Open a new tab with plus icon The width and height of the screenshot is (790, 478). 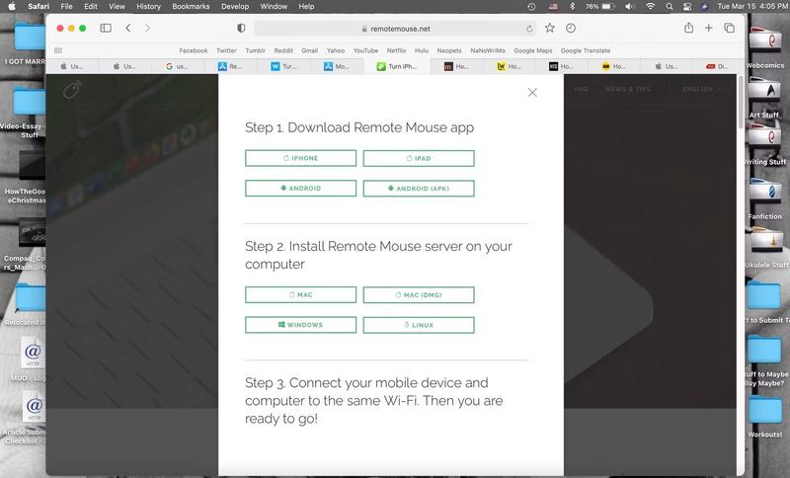708,29
